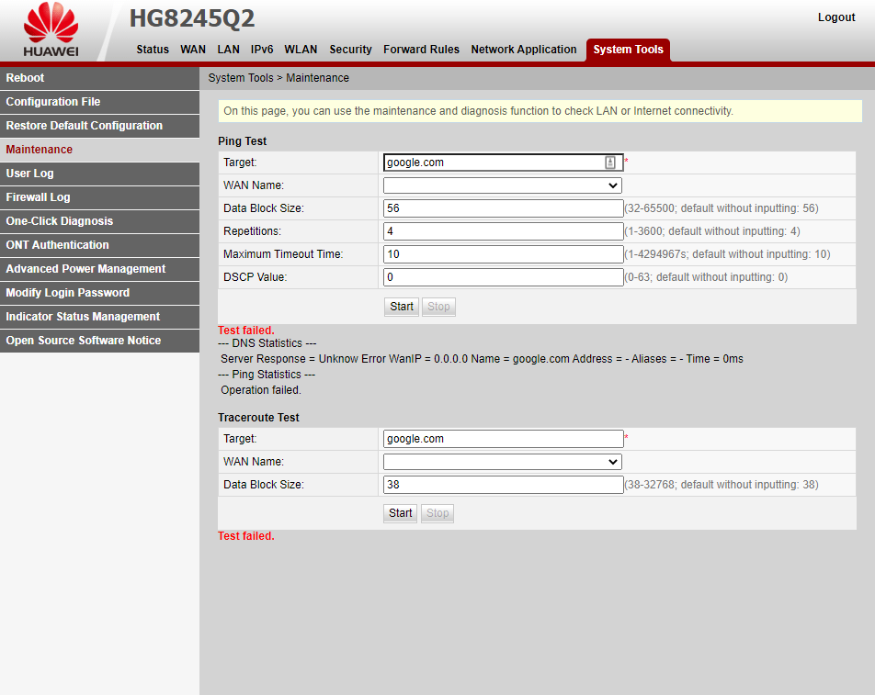Open the Forward Rules tab
Screen dimensions: 875x695
[421, 49]
